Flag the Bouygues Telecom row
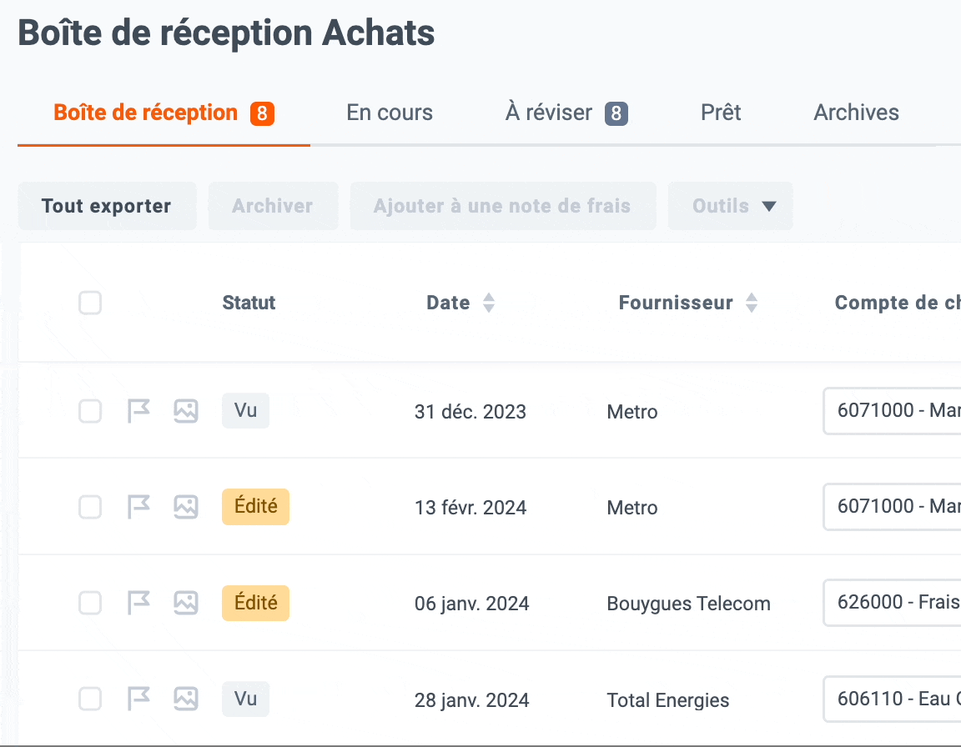Viewport: 961px width, 747px height. point(138,603)
